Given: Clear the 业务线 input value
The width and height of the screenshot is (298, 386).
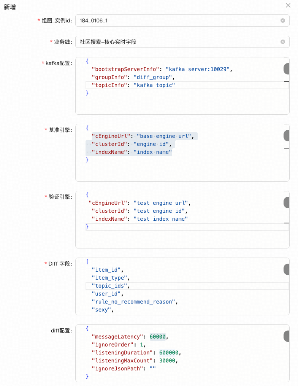Looking at the screenshot, I should [x=283, y=42].
